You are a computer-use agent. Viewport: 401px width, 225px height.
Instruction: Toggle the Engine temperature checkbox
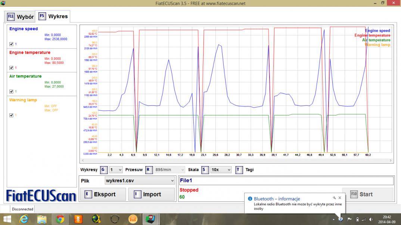click(11, 68)
